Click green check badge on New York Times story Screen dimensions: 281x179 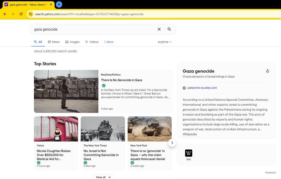click(x=85, y=163)
